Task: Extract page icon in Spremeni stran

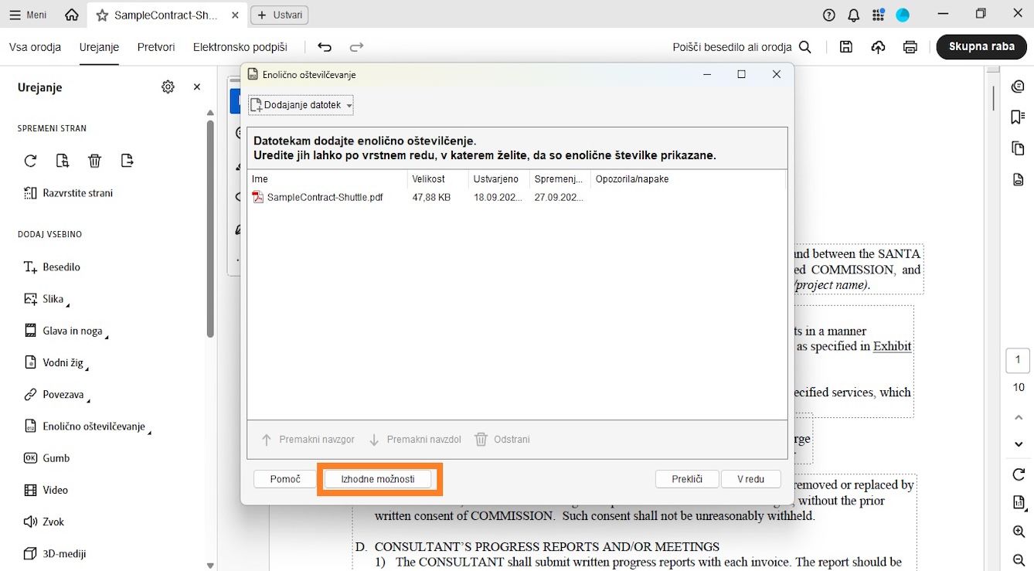Action: pos(128,161)
